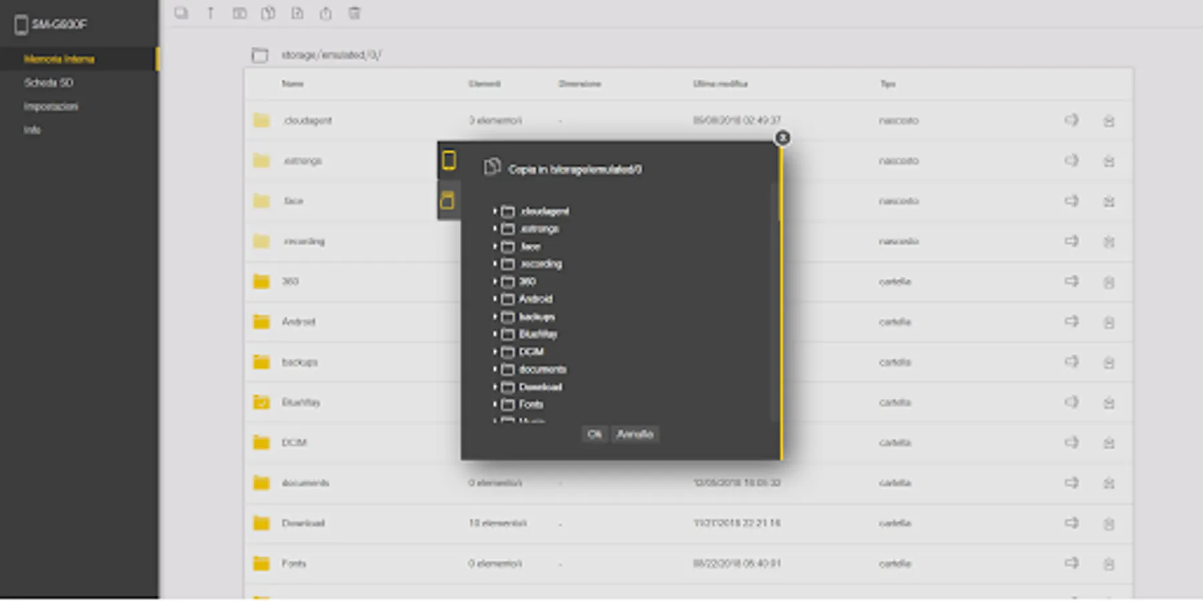Image resolution: width=1203 pixels, height=601 pixels.
Task: Click the storage/emulated/0 path text
Action: click(x=331, y=55)
